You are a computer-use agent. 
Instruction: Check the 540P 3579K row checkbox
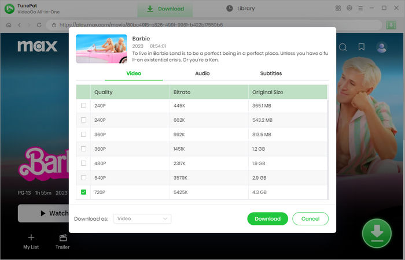click(83, 178)
